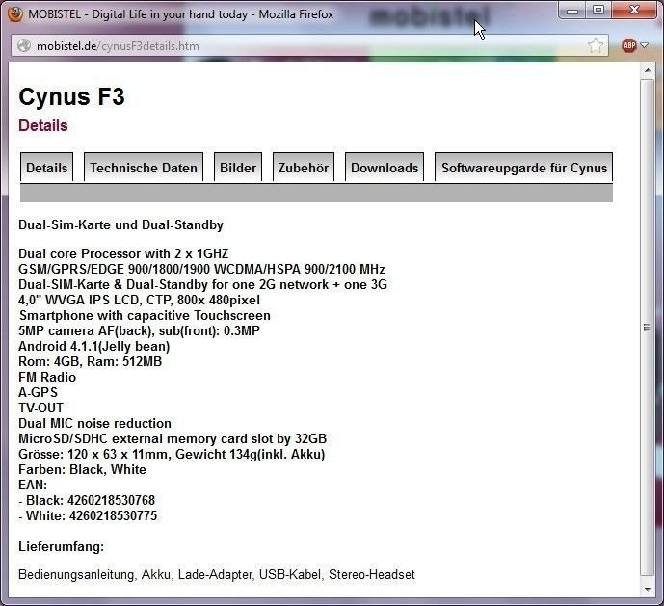Click the Cynus F3 page heading

click(x=71, y=97)
